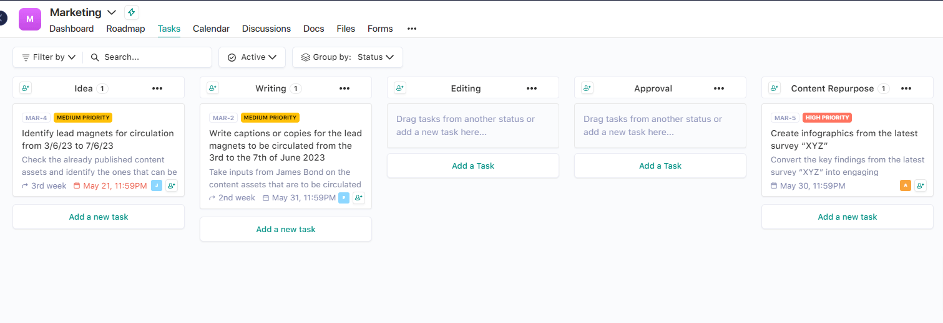Click add-assignee icon on MAR-4 task card
Screen dimensions: 943x323
click(172, 185)
